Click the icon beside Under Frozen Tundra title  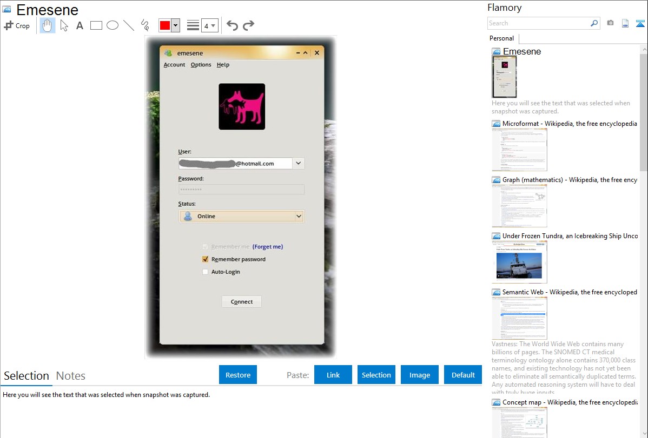[496, 236]
